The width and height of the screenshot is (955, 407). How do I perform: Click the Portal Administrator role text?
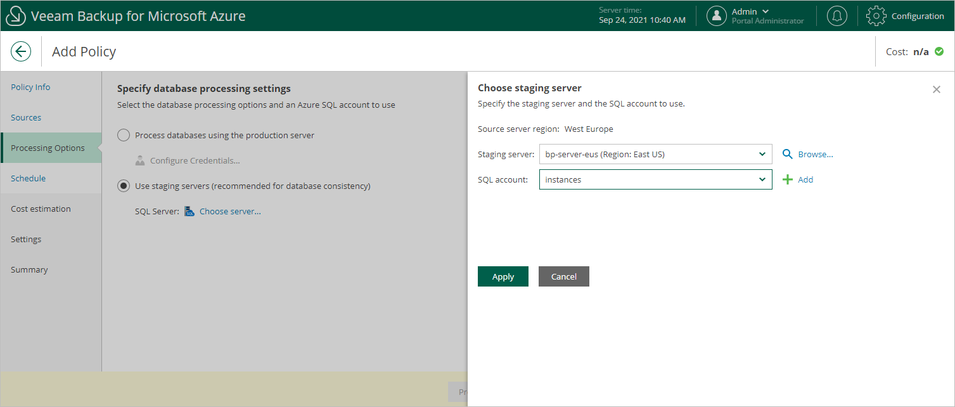tap(767, 21)
